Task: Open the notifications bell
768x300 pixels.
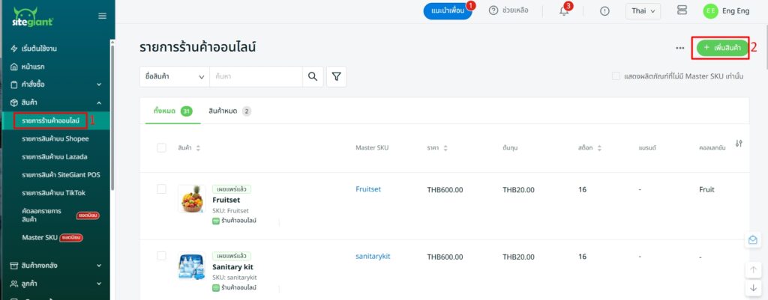Action: click(564, 10)
